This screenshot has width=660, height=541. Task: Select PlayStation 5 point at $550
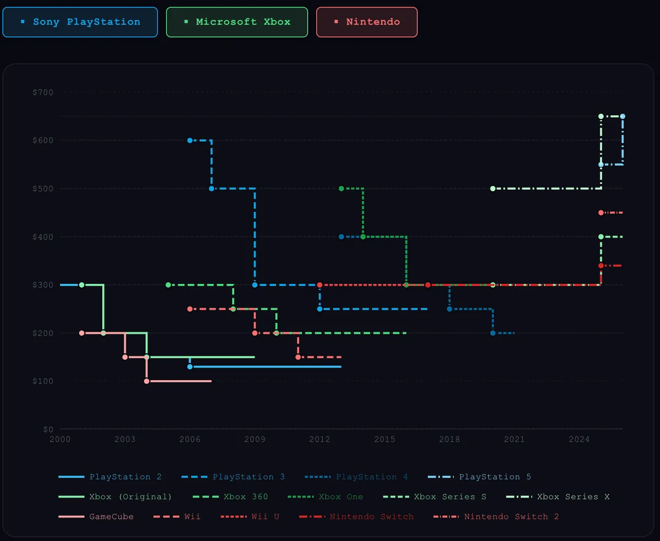click(601, 165)
